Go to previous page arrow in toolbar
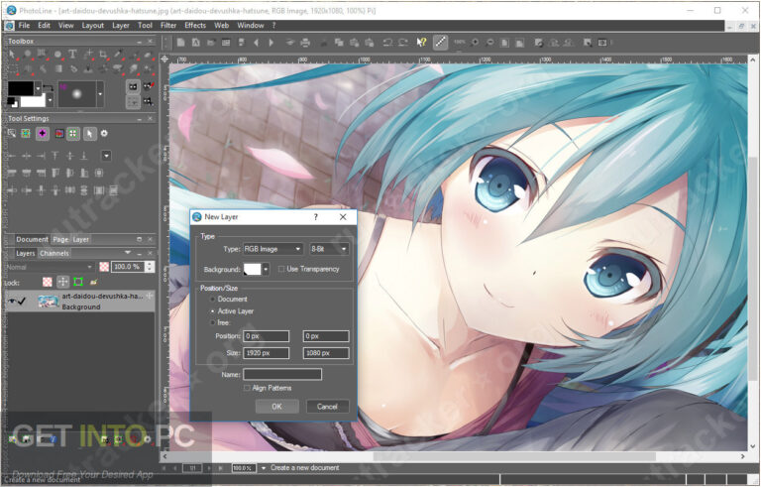Screen dimensions: 761x487 (257, 43)
